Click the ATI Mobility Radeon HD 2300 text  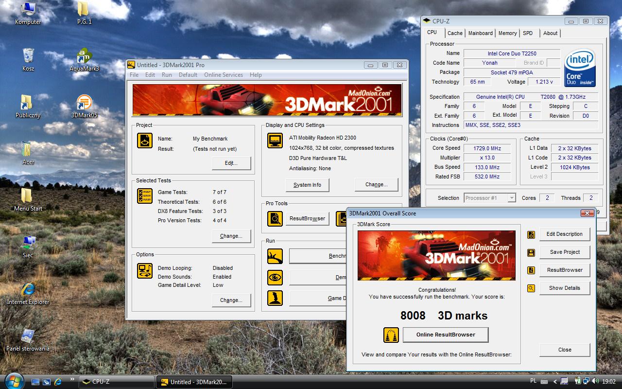[323, 138]
